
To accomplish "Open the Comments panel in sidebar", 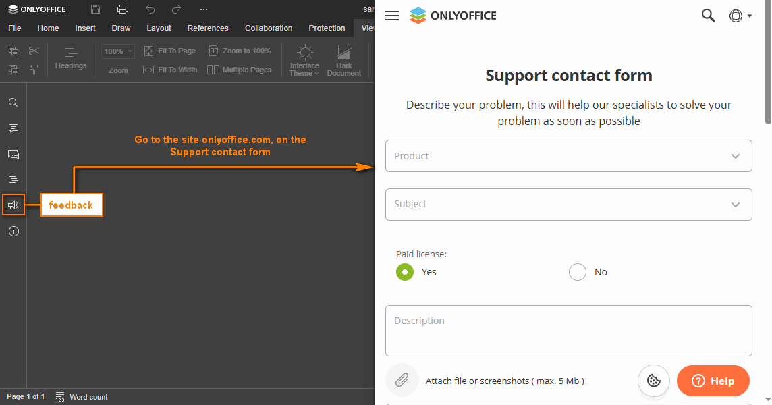I will tap(13, 128).
